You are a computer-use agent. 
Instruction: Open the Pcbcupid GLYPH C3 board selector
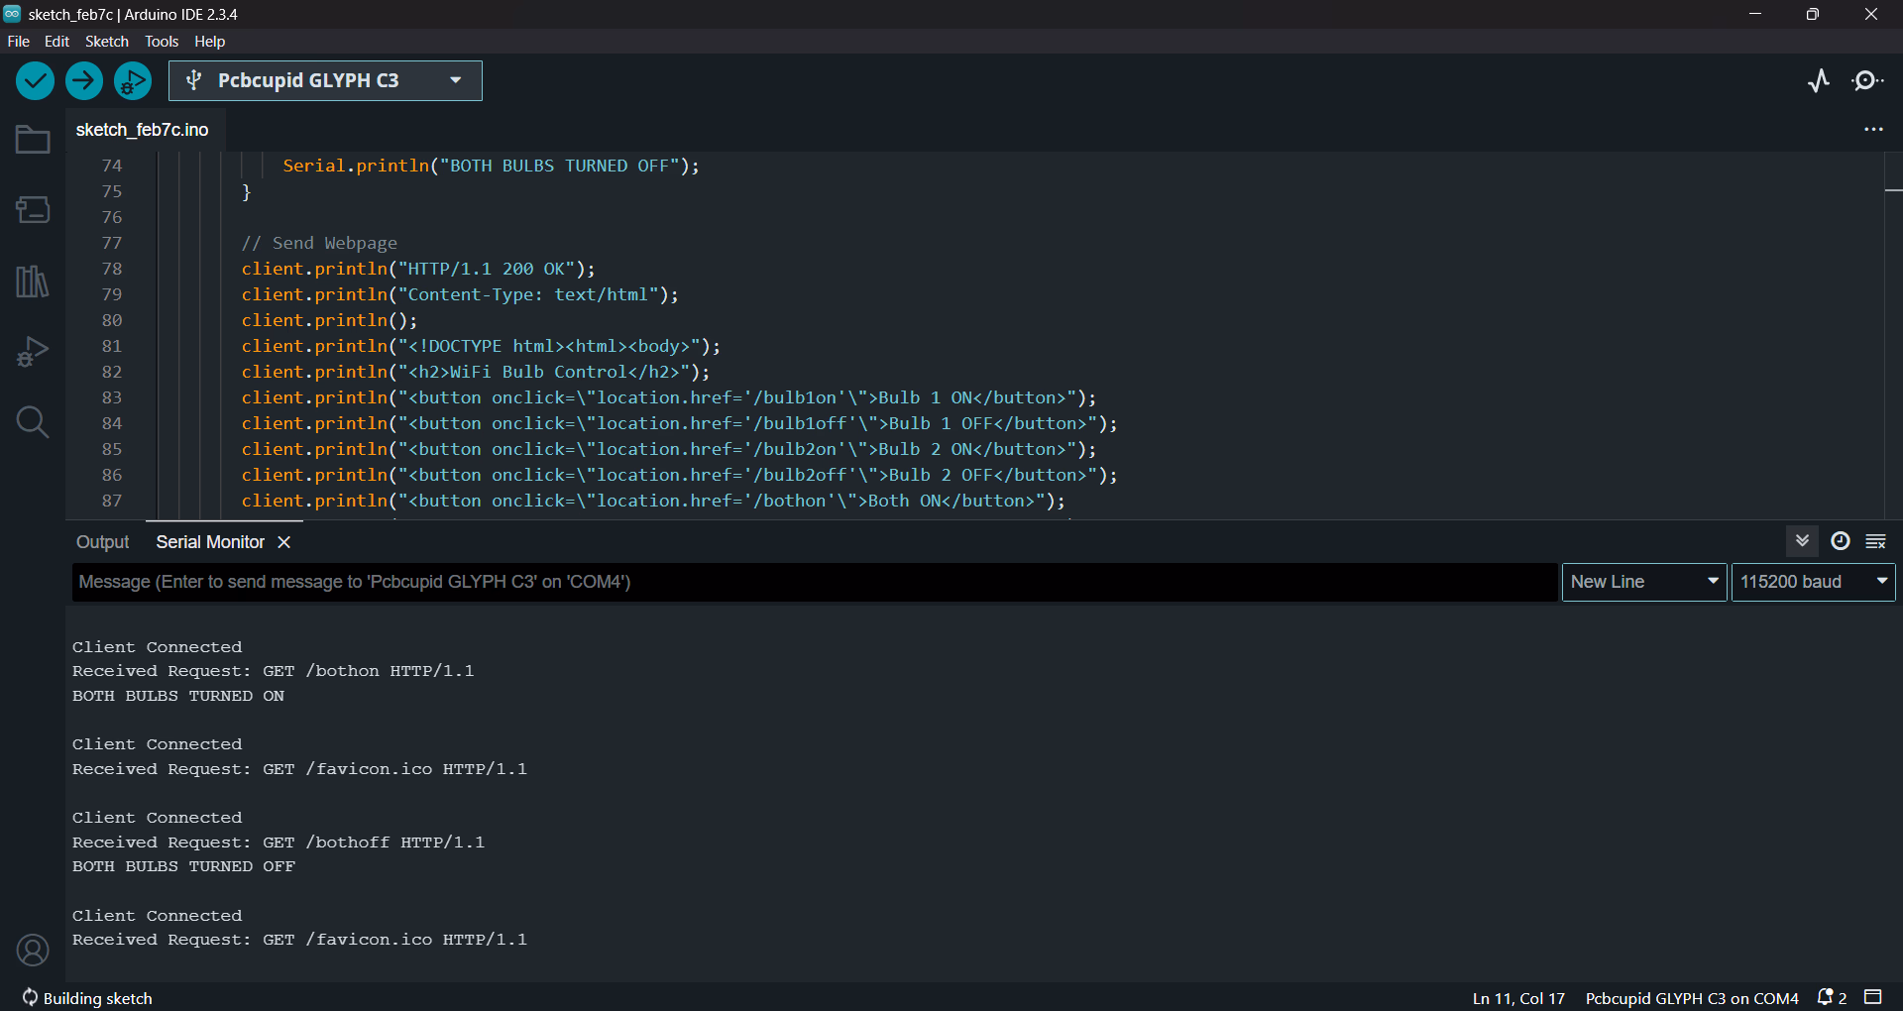324,80
